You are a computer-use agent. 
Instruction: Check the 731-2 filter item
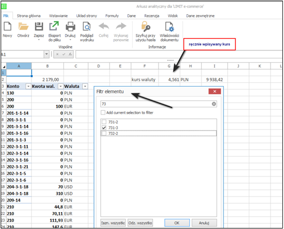(104, 122)
